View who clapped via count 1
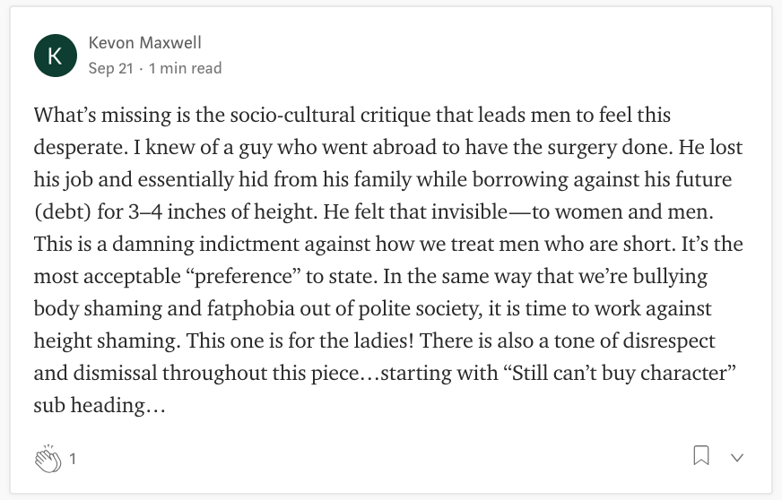The image size is (782, 500). point(73,459)
